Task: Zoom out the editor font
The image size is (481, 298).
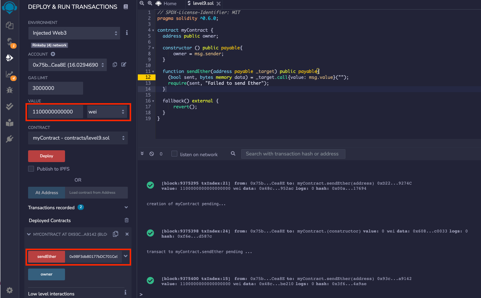Action: point(141,3)
